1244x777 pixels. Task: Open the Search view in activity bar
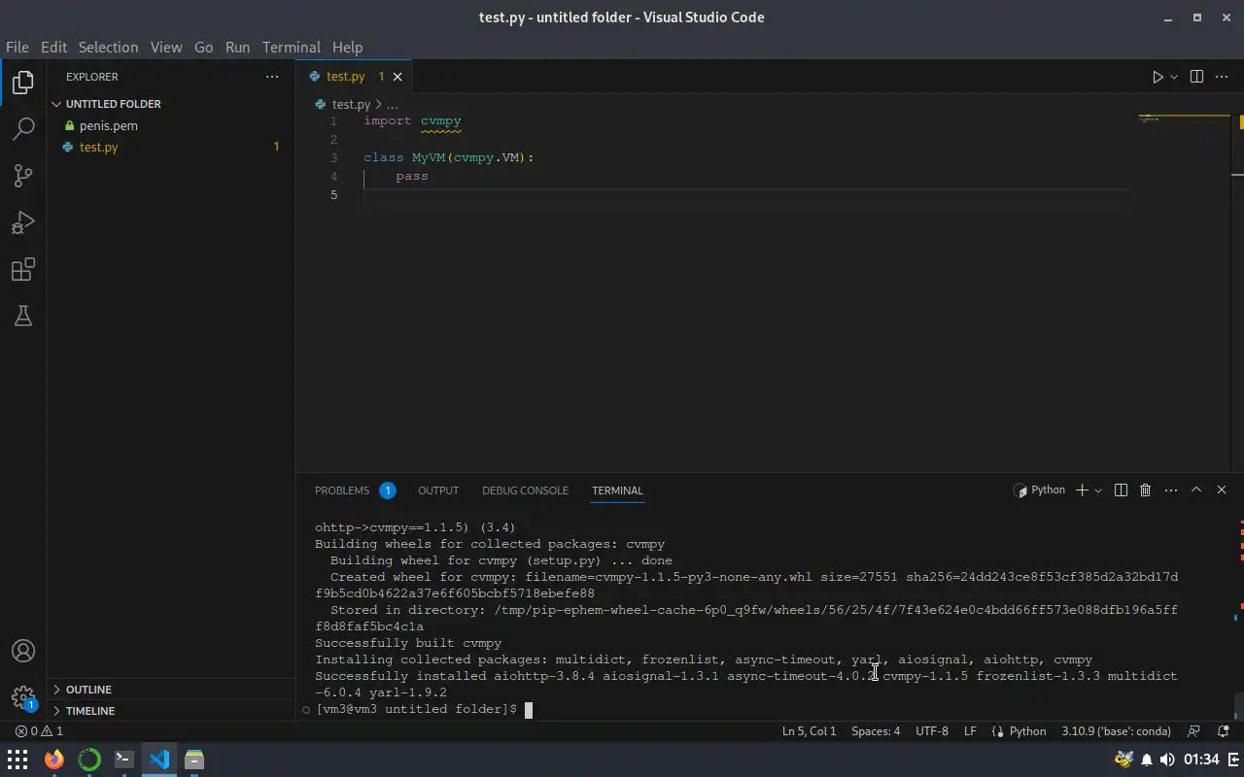click(23, 129)
